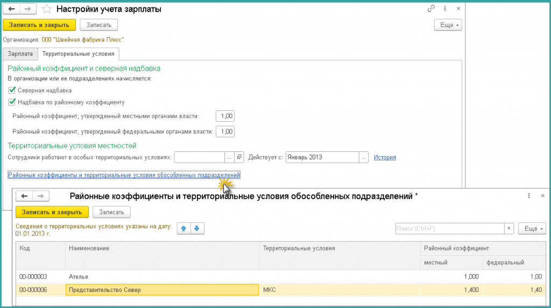This screenshot has height=308, width=551.
Task: Click local coefficient value 1,400
Action: [451, 290]
